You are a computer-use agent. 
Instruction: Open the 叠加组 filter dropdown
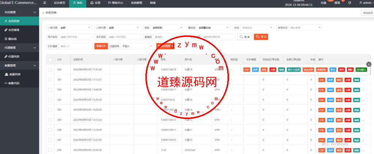click(214, 28)
